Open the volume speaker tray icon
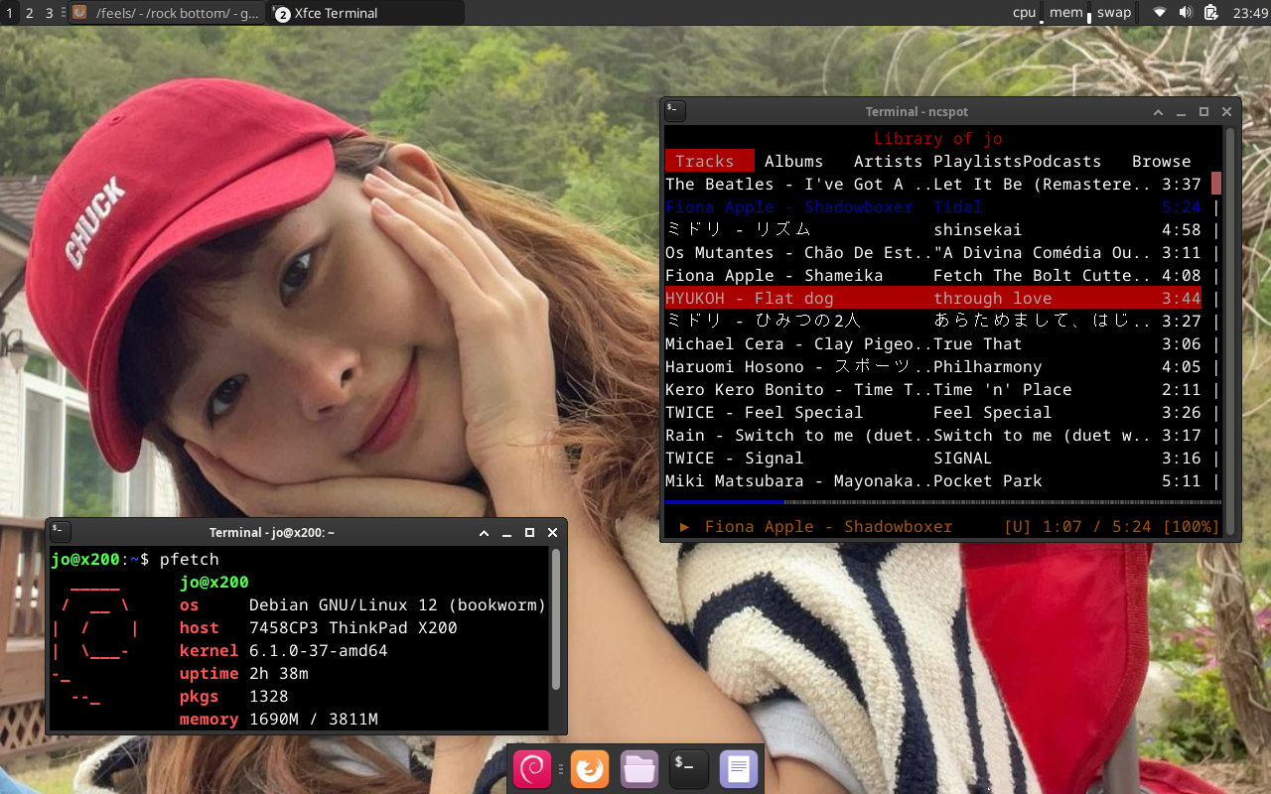This screenshot has height=794, width=1271. 1185,13
